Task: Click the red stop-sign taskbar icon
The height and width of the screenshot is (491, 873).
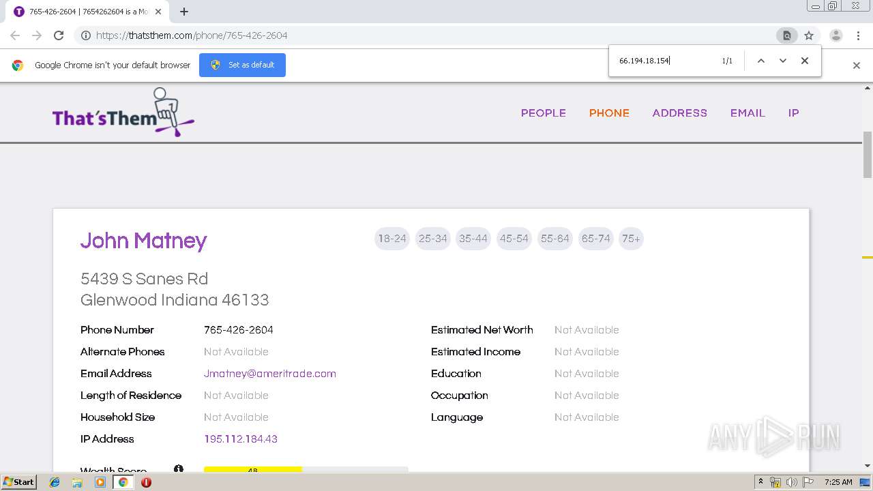Action: click(x=146, y=482)
